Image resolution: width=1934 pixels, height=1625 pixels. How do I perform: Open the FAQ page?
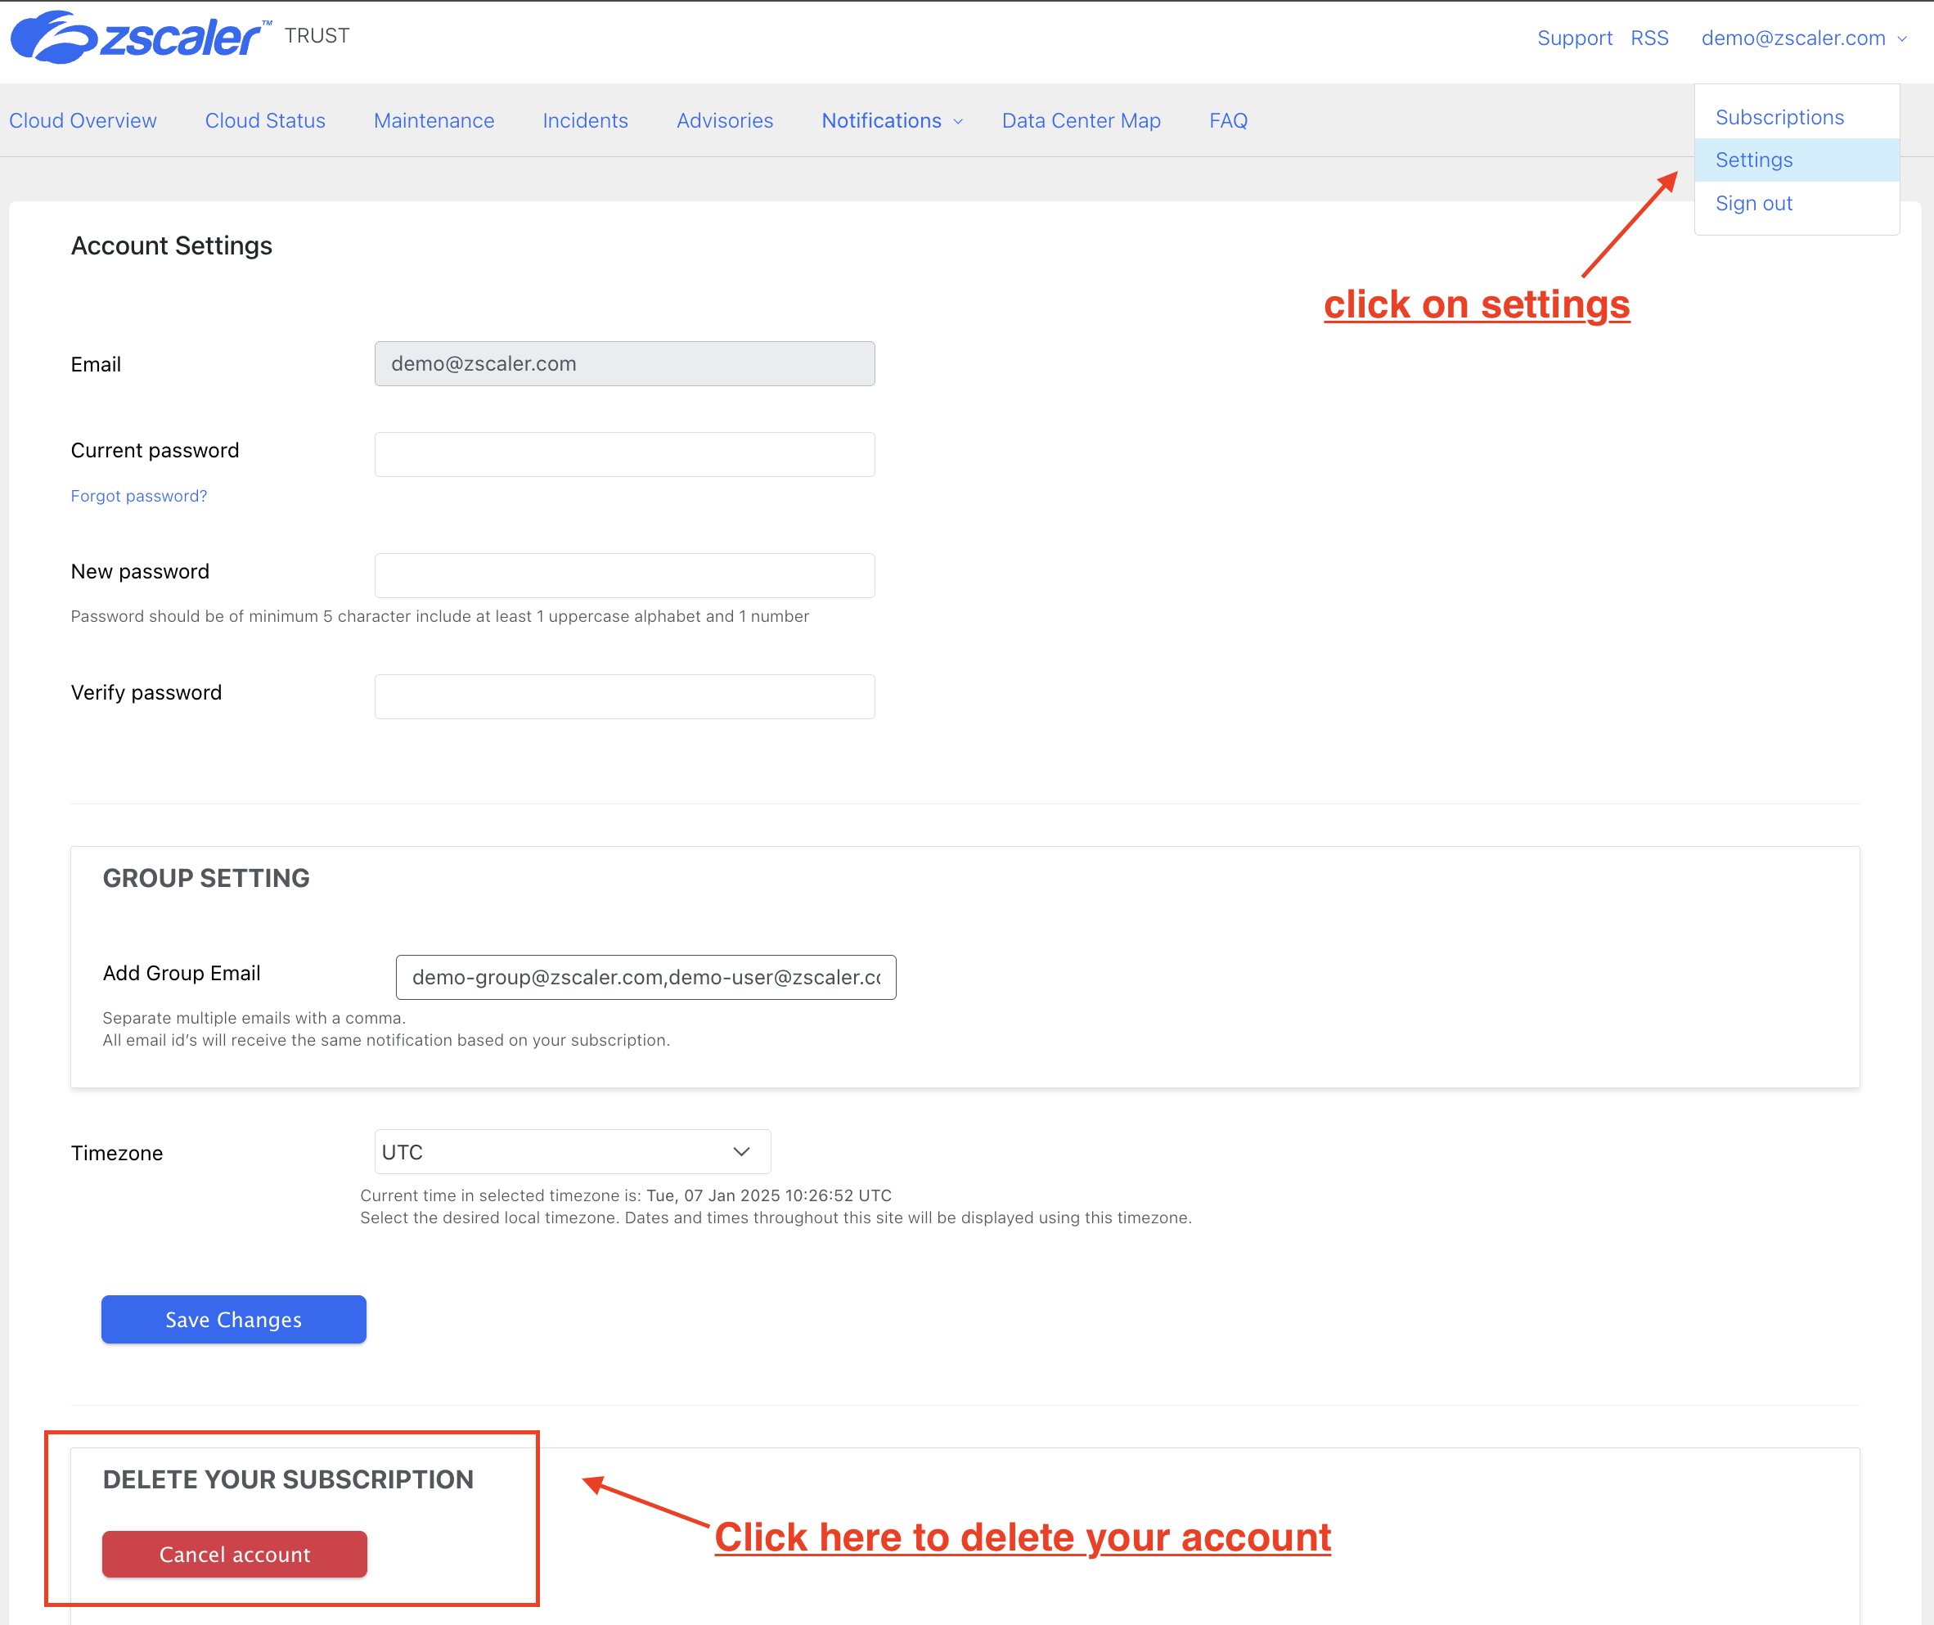1228,120
